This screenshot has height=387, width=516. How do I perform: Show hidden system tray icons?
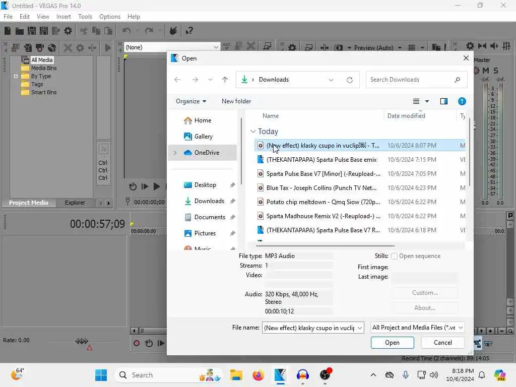(373, 375)
